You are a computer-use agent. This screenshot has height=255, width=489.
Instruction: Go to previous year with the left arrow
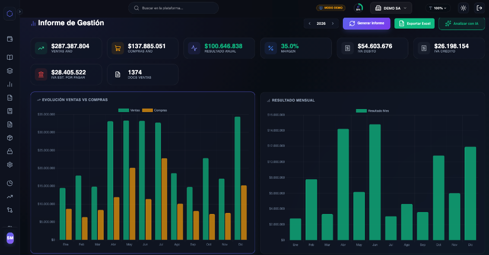coord(309,23)
